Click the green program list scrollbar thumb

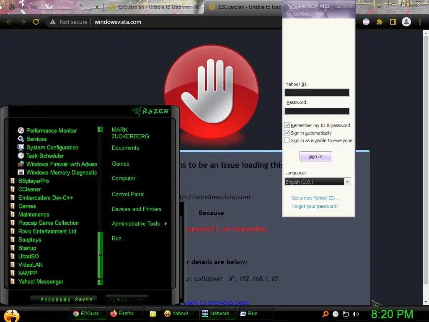(x=101, y=255)
